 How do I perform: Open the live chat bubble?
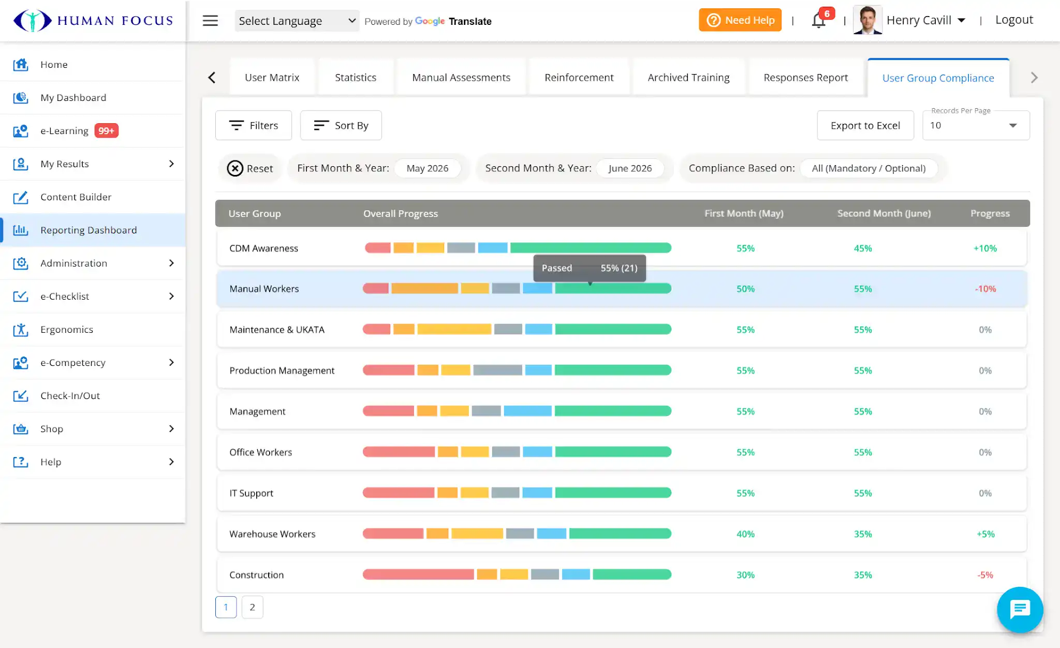pos(1020,609)
